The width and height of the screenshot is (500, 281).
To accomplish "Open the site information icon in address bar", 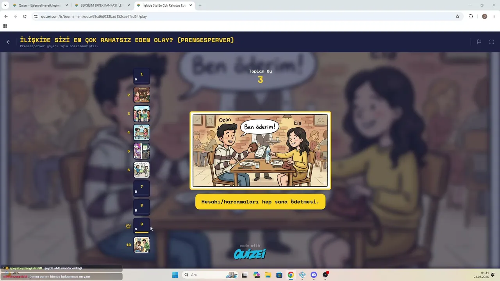I will tap(36, 16).
